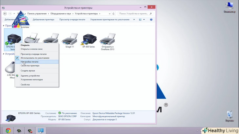This screenshot has width=239, height=134.
Task: Click Документов в очереди: 0 status text
Action: [104, 120]
